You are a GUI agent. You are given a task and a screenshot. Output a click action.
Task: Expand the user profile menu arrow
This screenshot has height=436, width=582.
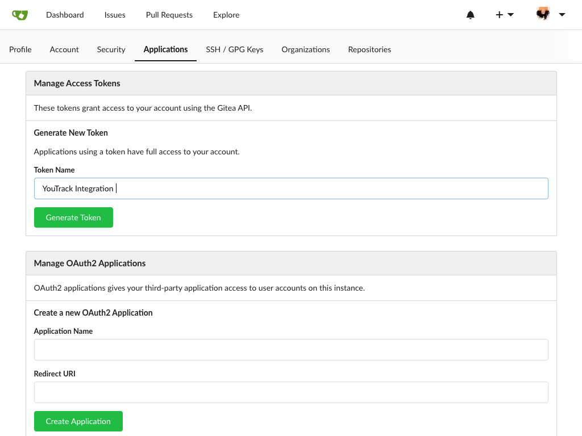click(x=562, y=15)
